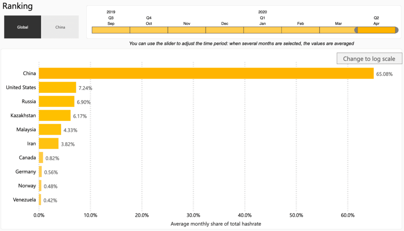
Task: Click the Russia hashrate bar
Action: pyautogui.click(x=56, y=101)
